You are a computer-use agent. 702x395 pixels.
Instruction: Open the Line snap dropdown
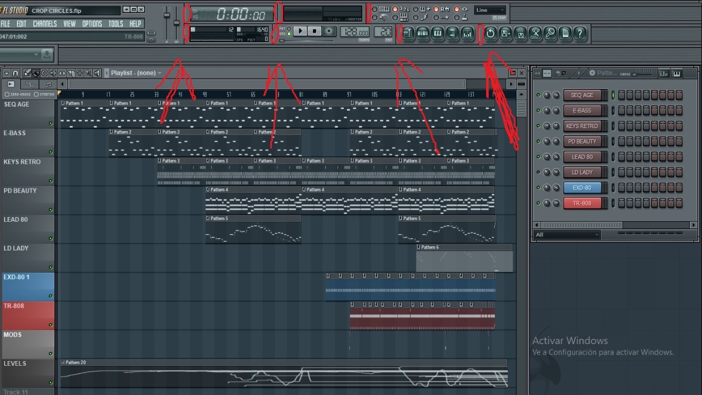point(490,10)
